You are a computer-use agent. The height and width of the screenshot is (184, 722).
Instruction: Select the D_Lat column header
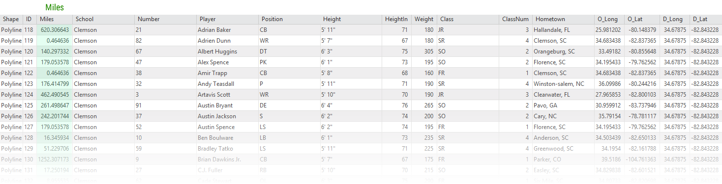[705, 19]
